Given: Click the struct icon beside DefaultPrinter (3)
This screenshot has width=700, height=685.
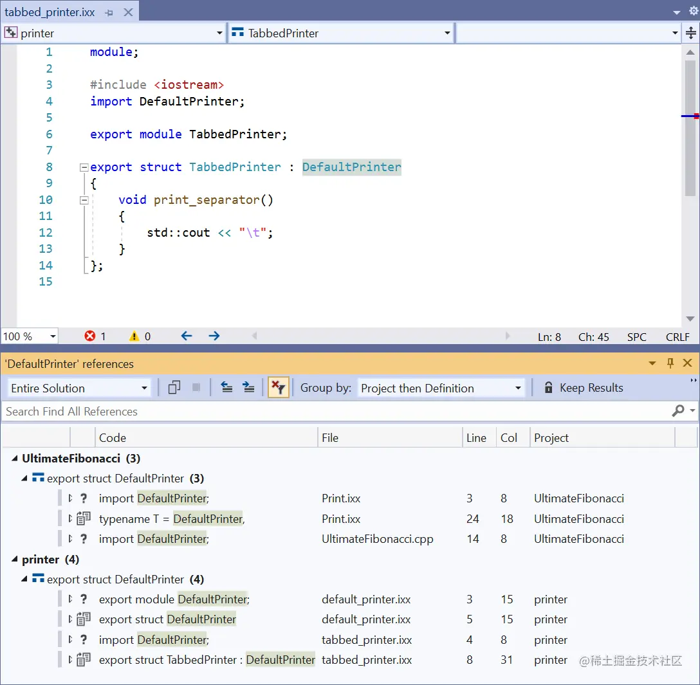Looking at the screenshot, I should (38, 478).
